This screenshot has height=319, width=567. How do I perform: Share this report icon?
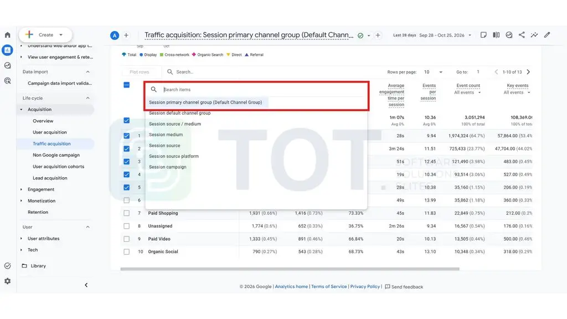[x=522, y=35]
